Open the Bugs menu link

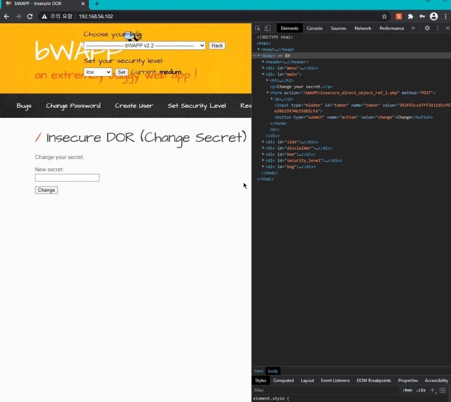tap(24, 106)
